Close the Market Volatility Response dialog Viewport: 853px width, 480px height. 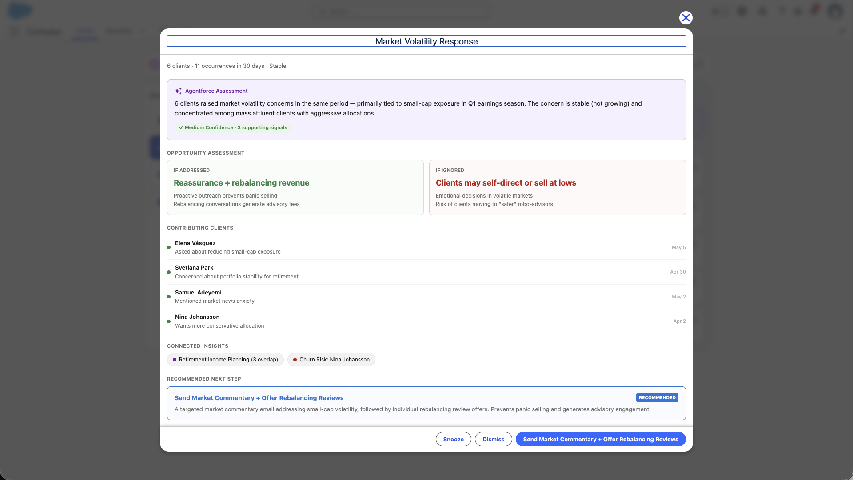tap(686, 18)
